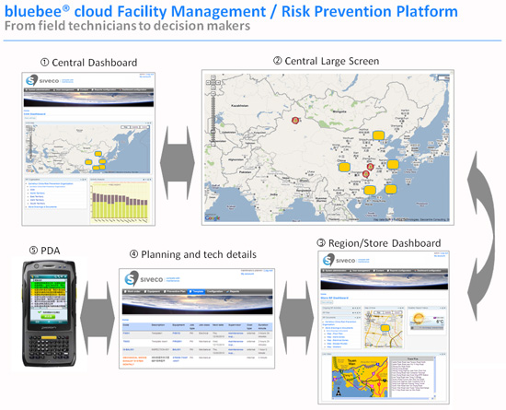
Task: Tap the yellow key on the PDA keypad
Action: 48,337
